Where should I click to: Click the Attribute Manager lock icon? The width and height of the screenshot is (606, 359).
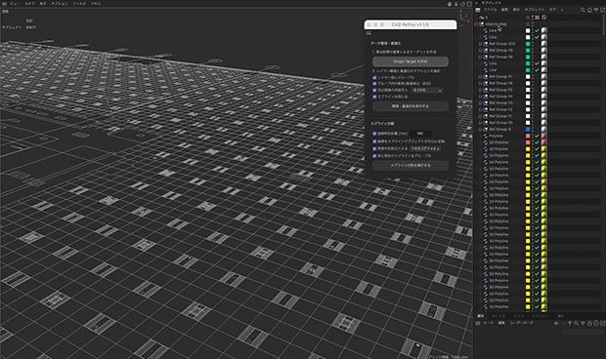(589, 323)
